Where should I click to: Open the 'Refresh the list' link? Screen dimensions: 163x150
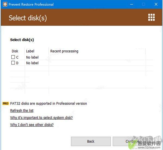(x=22, y=111)
